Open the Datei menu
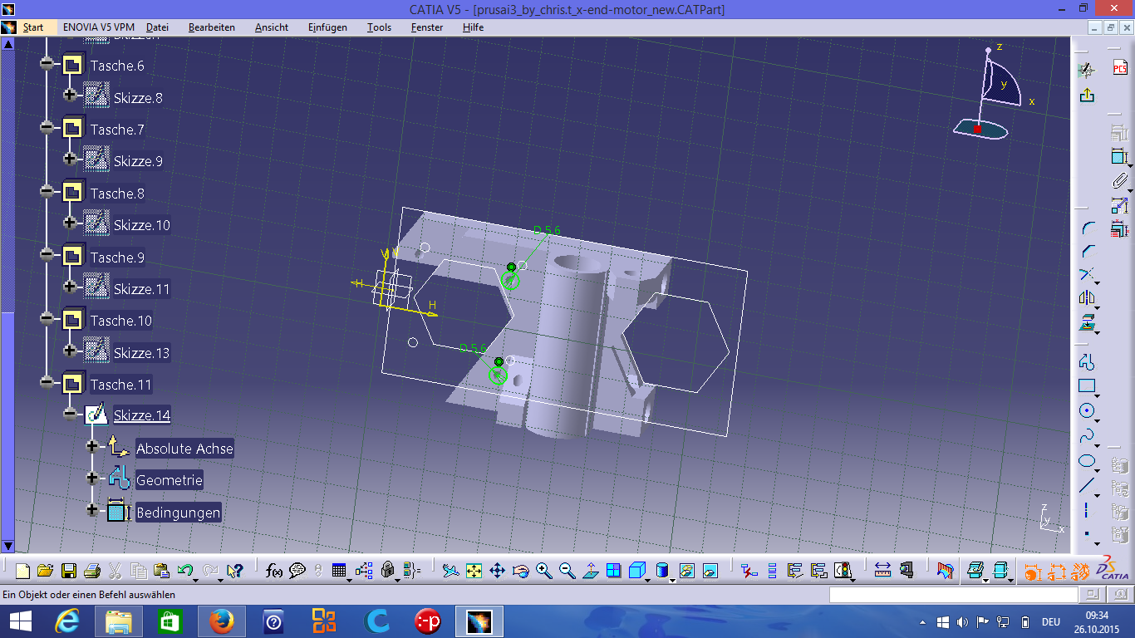The width and height of the screenshot is (1135, 638). pyautogui.click(x=157, y=27)
